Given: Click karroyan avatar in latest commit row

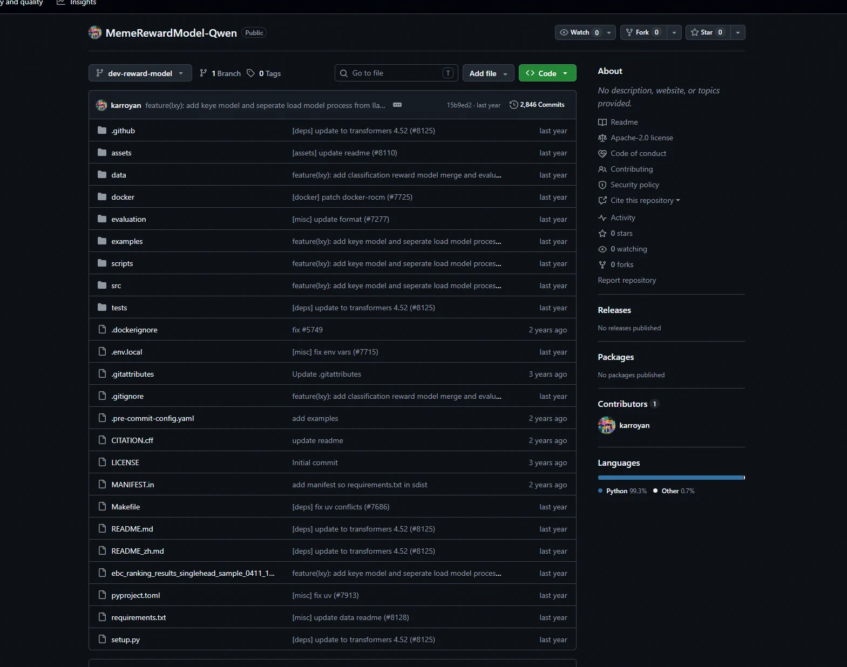Looking at the screenshot, I should 101,105.
